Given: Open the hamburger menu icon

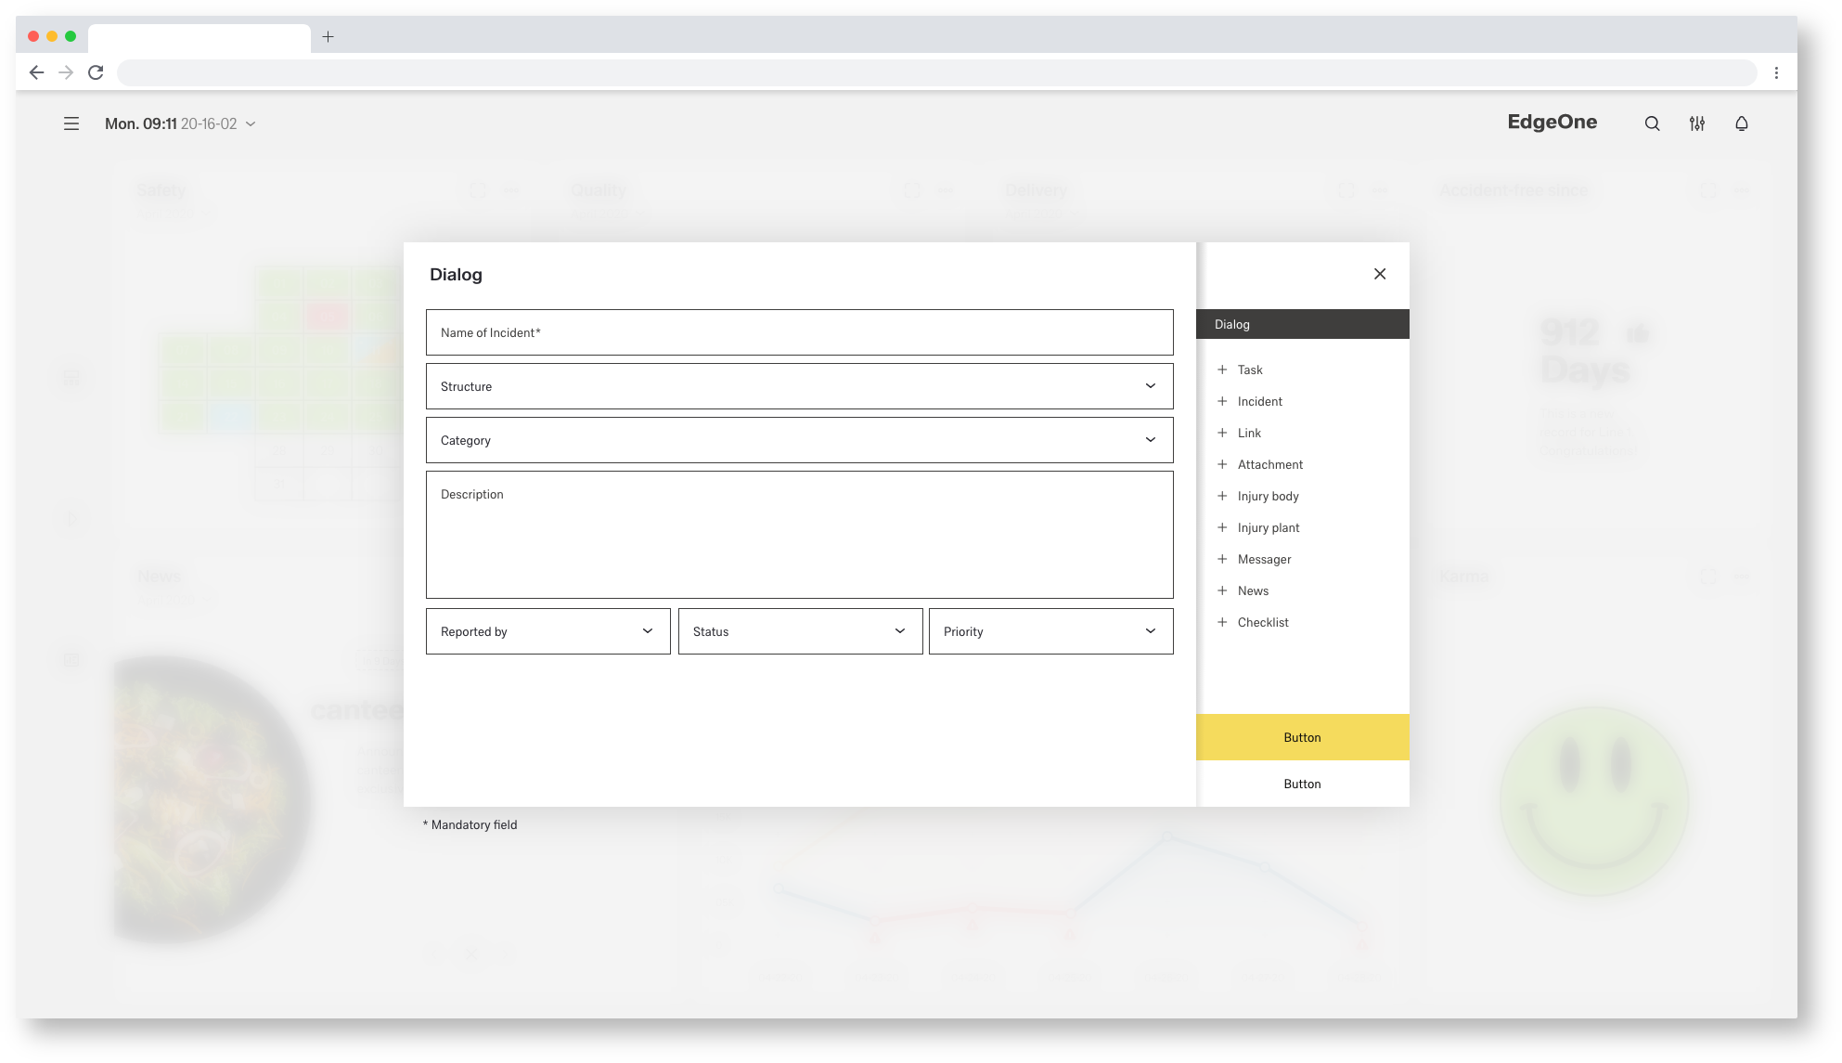Looking at the screenshot, I should pyautogui.click(x=71, y=123).
